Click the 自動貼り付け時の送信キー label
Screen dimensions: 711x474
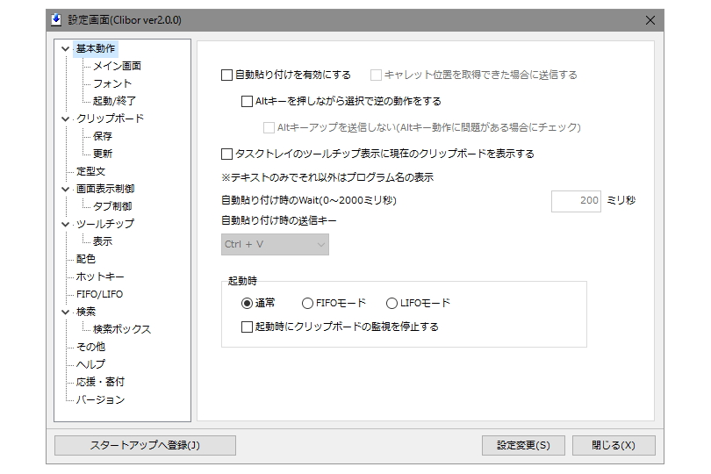point(279,220)
